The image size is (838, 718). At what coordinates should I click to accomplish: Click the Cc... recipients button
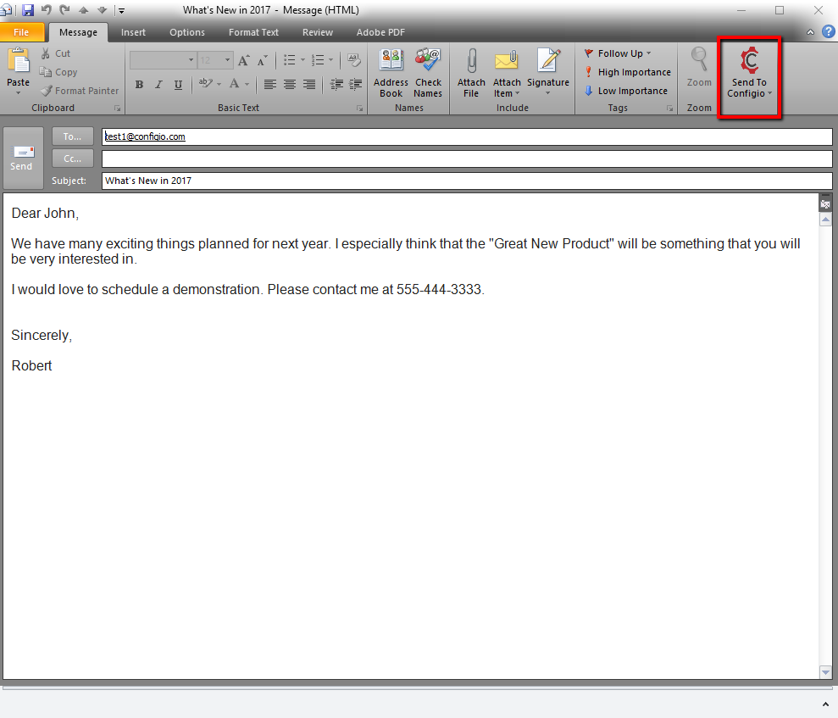[73, 159]
